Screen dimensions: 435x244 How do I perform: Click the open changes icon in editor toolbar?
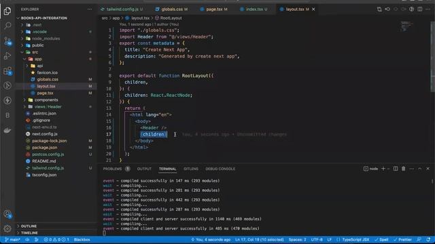click(379, 9)
